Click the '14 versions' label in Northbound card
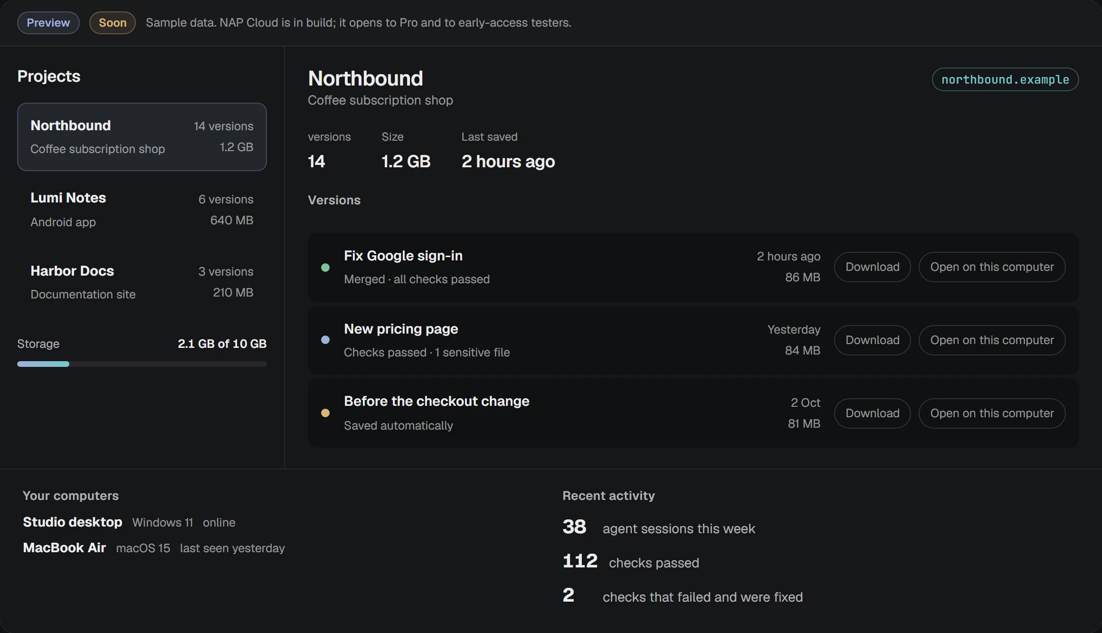This screenshot has width=1102, height=633. 223,126
